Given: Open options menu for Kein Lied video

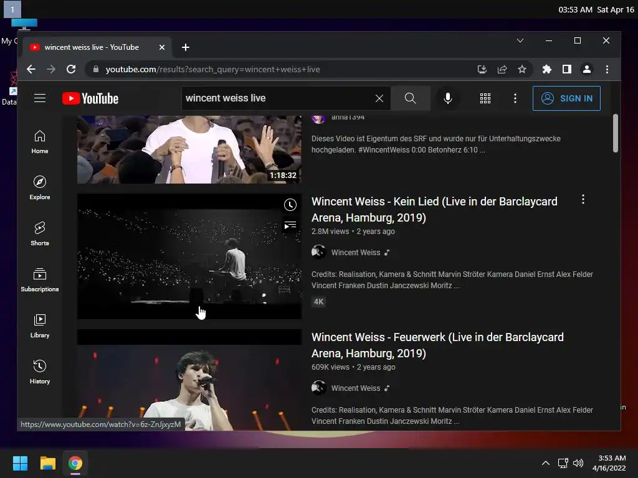Looking at the screenshot, I should point(583,199).
